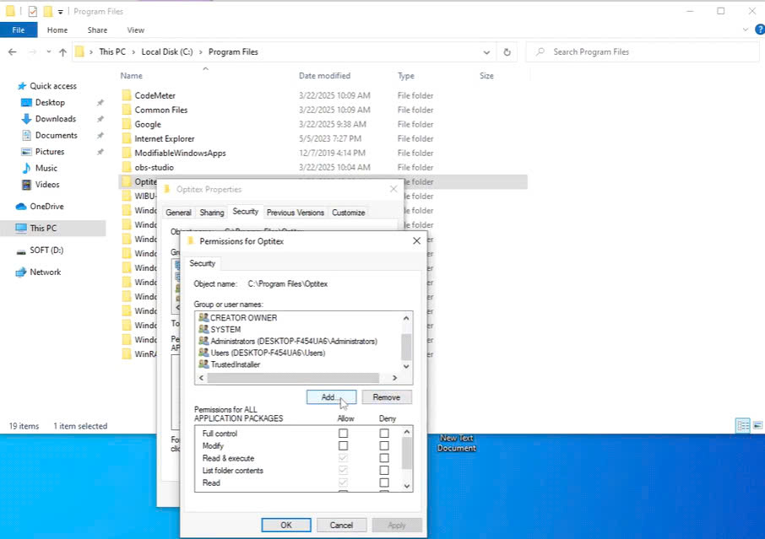This screenshot has height=539, width=765.
Task: Expand the Local Disk (C:) breadcrumb chevron
Action: [200, 52]
